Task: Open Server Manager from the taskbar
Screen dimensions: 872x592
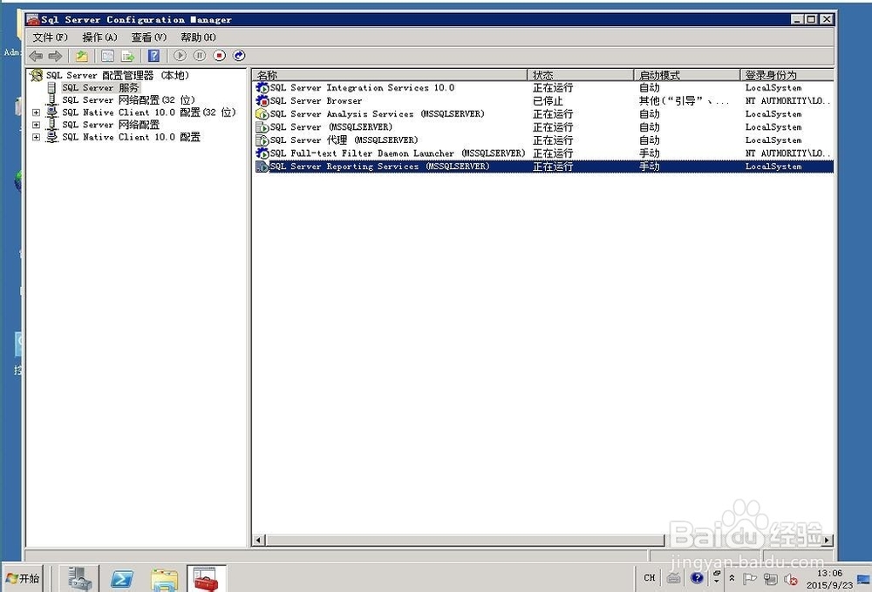Action: (80, 579)
